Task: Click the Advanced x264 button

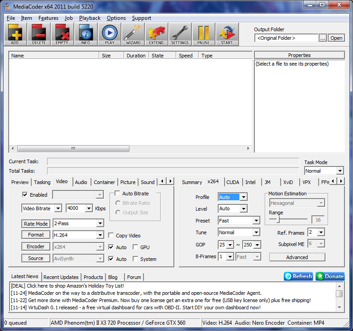Action: tap(297, 257)
